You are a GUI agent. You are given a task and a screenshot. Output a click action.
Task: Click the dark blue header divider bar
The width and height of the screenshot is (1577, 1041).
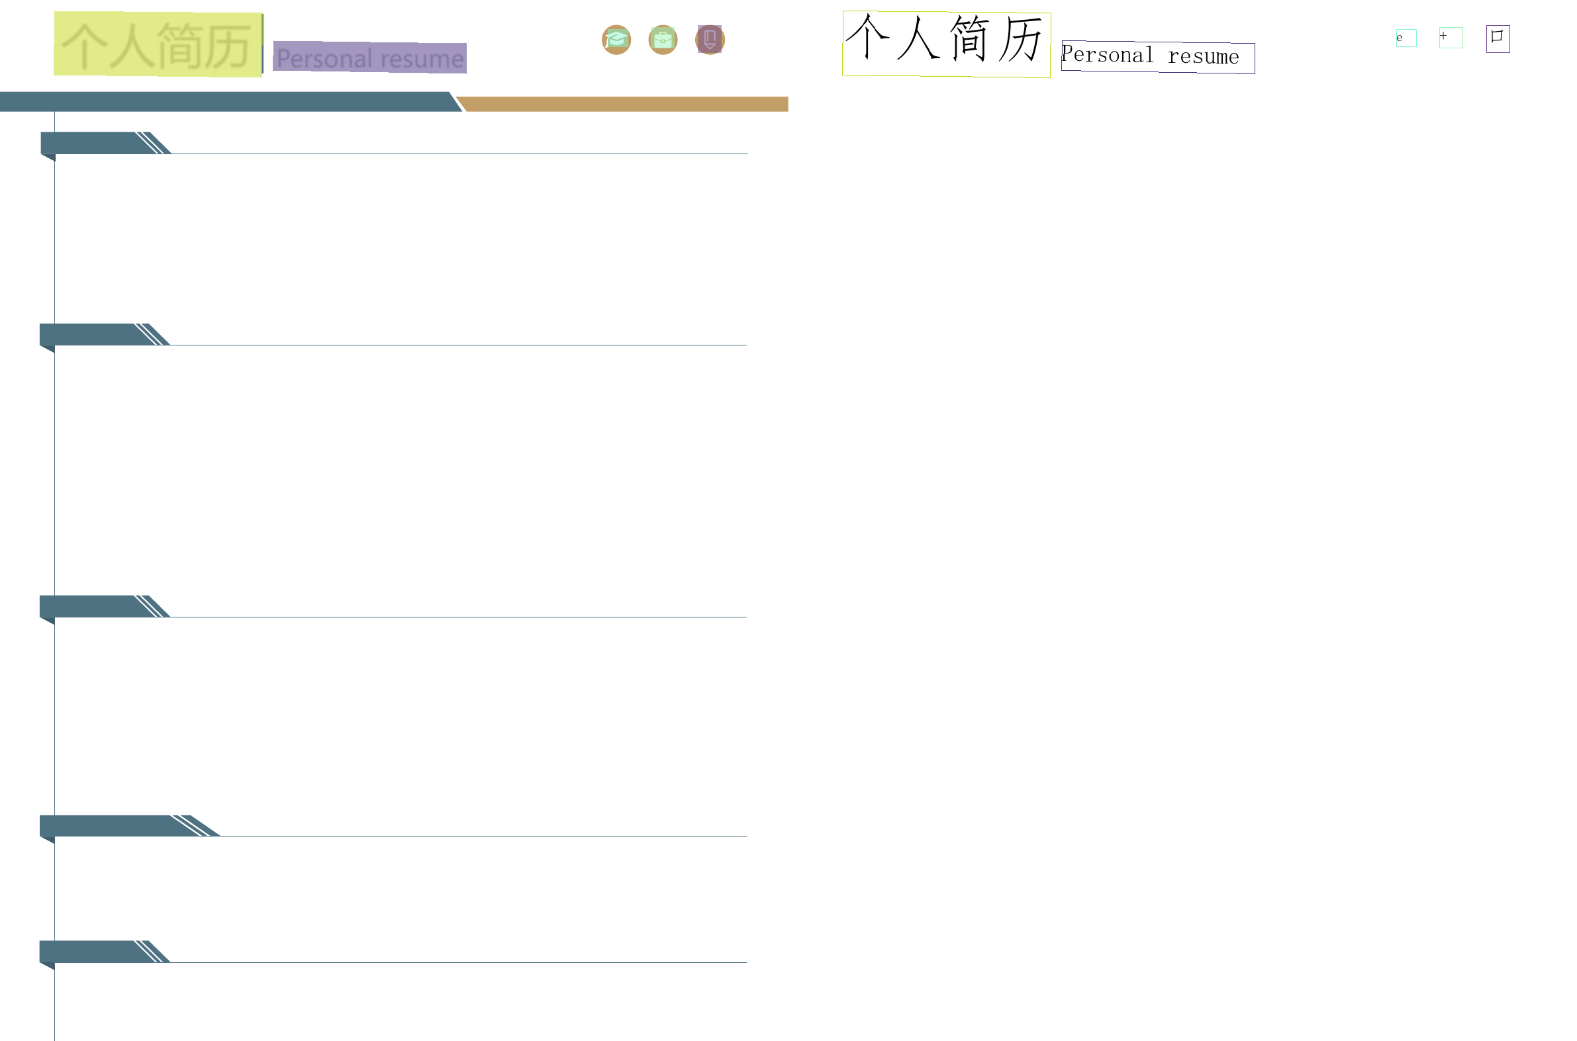point(226,101)
